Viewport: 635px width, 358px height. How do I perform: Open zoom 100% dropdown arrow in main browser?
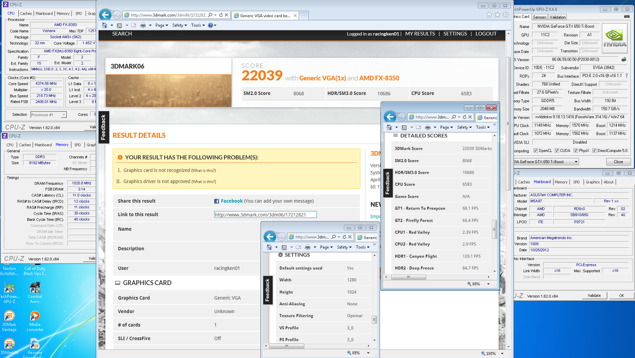[502, 354]
